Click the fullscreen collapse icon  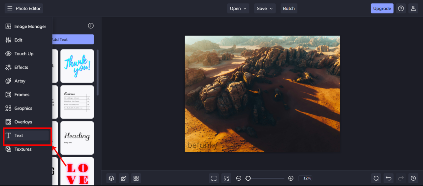226,178
